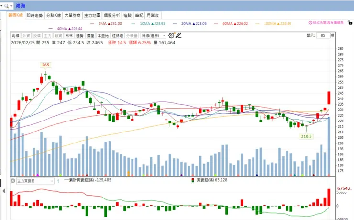354x220 pixels.
Task: Click the 210.5 low price label
Action: tap(306, 136)
